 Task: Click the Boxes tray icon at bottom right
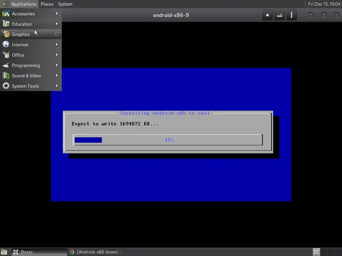coord(316,252)
